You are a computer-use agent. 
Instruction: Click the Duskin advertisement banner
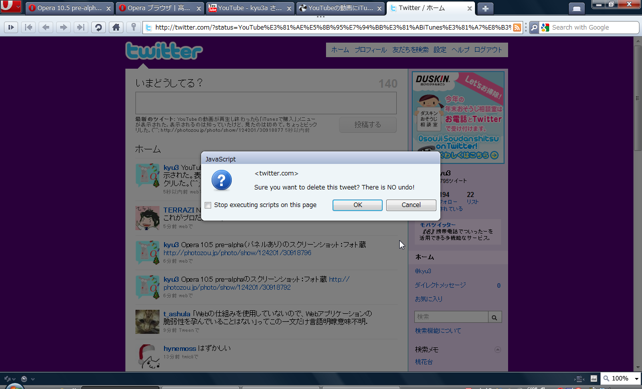point(458,117)
